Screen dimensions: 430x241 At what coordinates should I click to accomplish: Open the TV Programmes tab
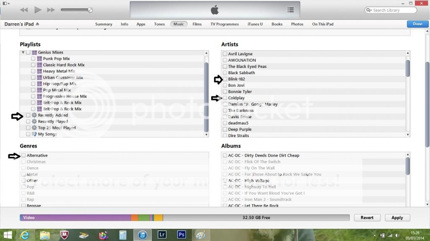[225, 24]
